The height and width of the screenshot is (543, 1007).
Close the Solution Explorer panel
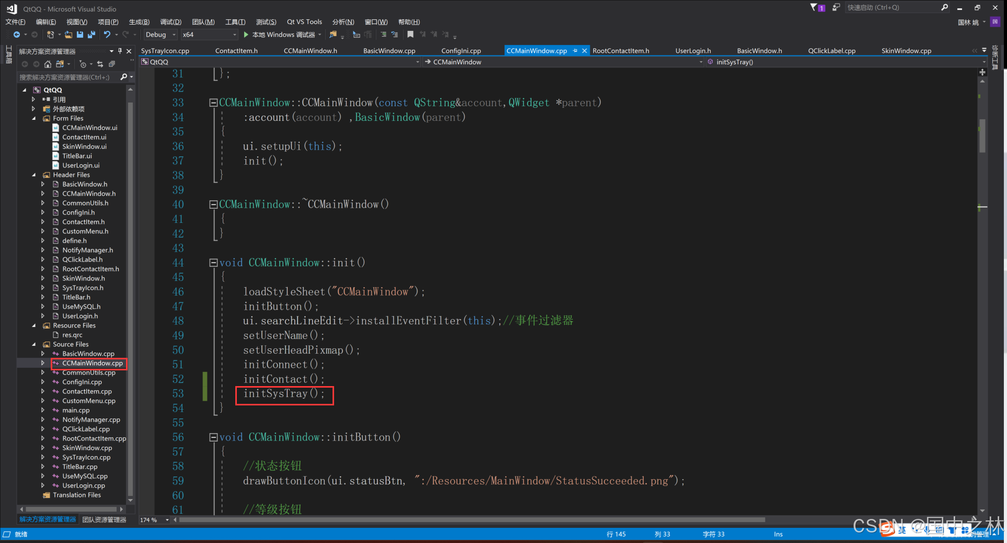129,51
